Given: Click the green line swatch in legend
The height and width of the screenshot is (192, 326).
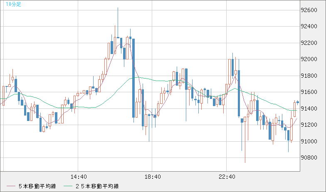Looking at the screenshot, I should (68, 186).
